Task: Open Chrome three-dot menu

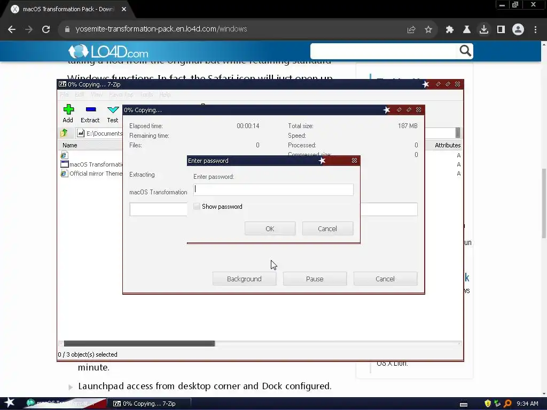Action: pos(535,30)
